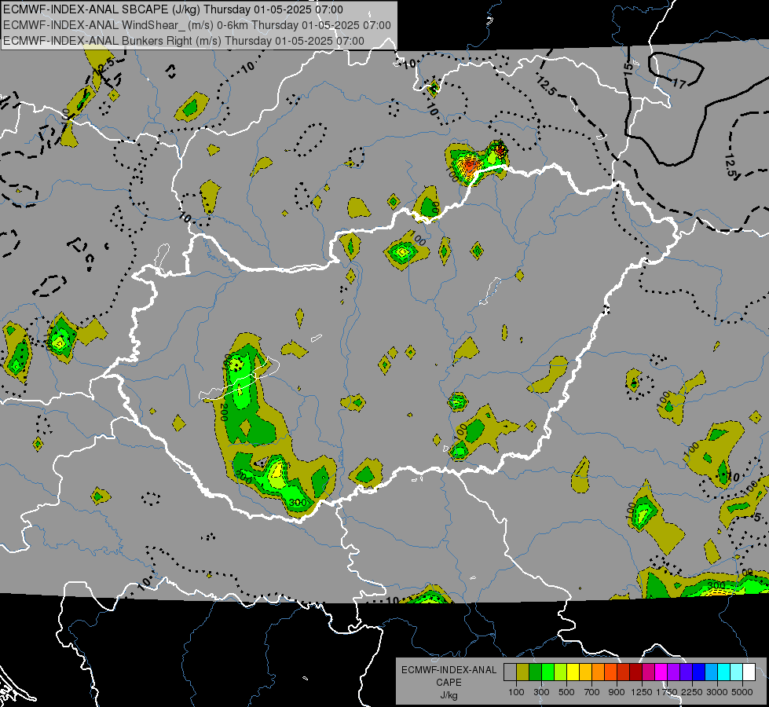769x707 pixels.
Task: Click the 900 tick label in the legend
Action: click(617, 692)
